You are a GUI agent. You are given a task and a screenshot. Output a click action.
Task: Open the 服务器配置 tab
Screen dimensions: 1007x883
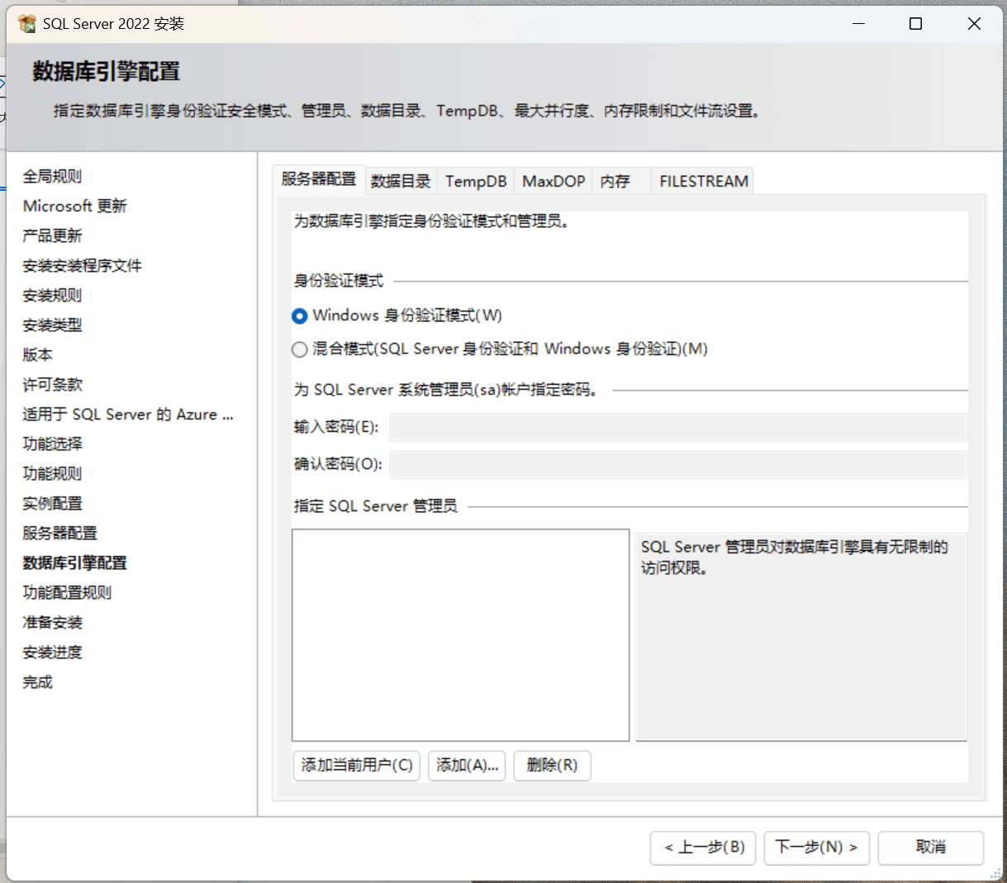[318, 179]
